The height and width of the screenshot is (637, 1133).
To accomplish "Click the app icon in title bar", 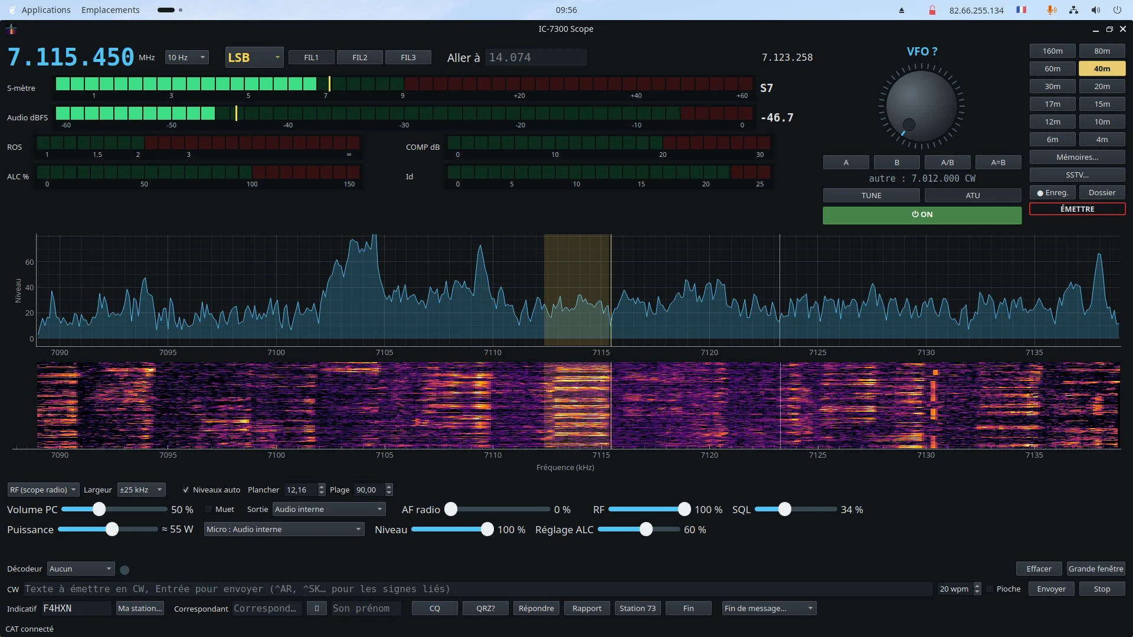I will point(11,29).
